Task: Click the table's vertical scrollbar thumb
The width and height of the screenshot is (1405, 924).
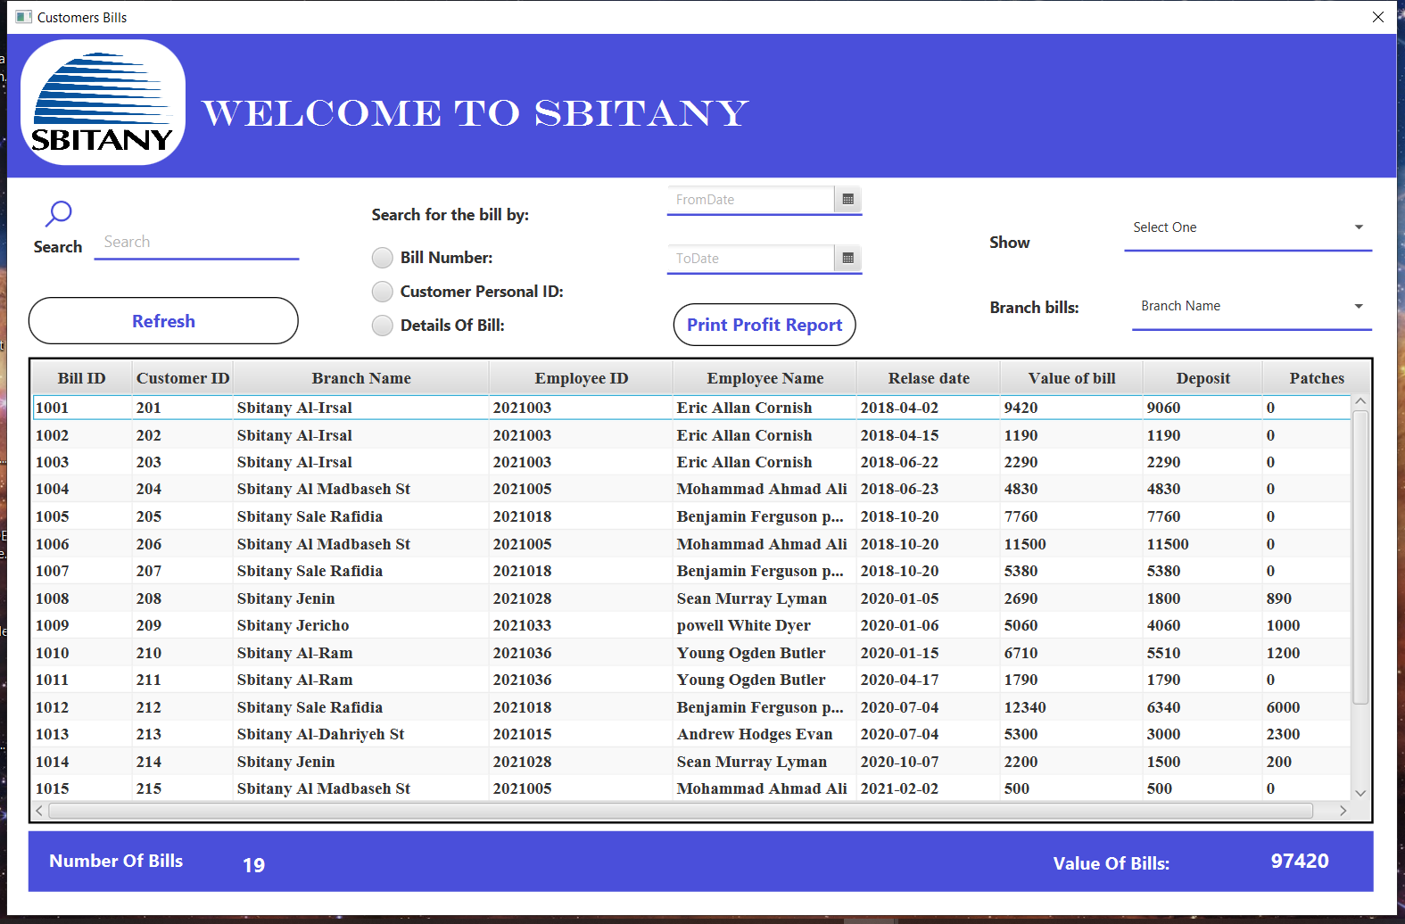Action: 1360,557
